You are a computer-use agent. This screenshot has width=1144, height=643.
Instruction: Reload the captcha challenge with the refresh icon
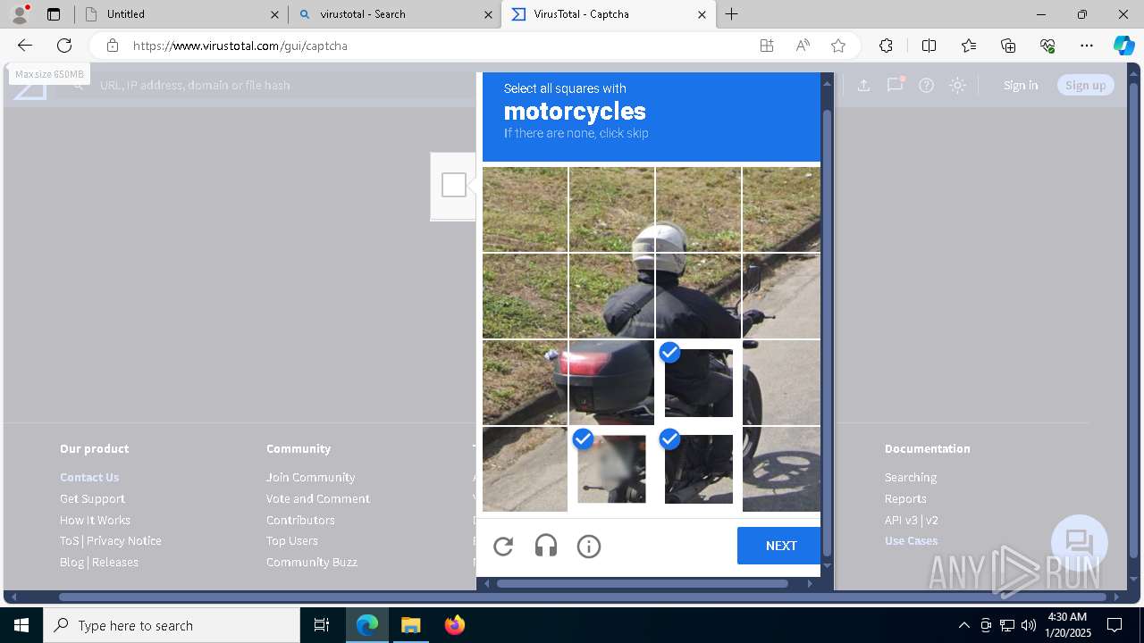(x=503, y=547)
